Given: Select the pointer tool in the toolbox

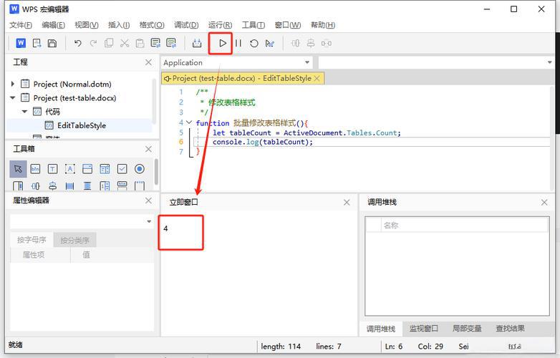Looking at the screenshot, I should (x=18, y=169).
